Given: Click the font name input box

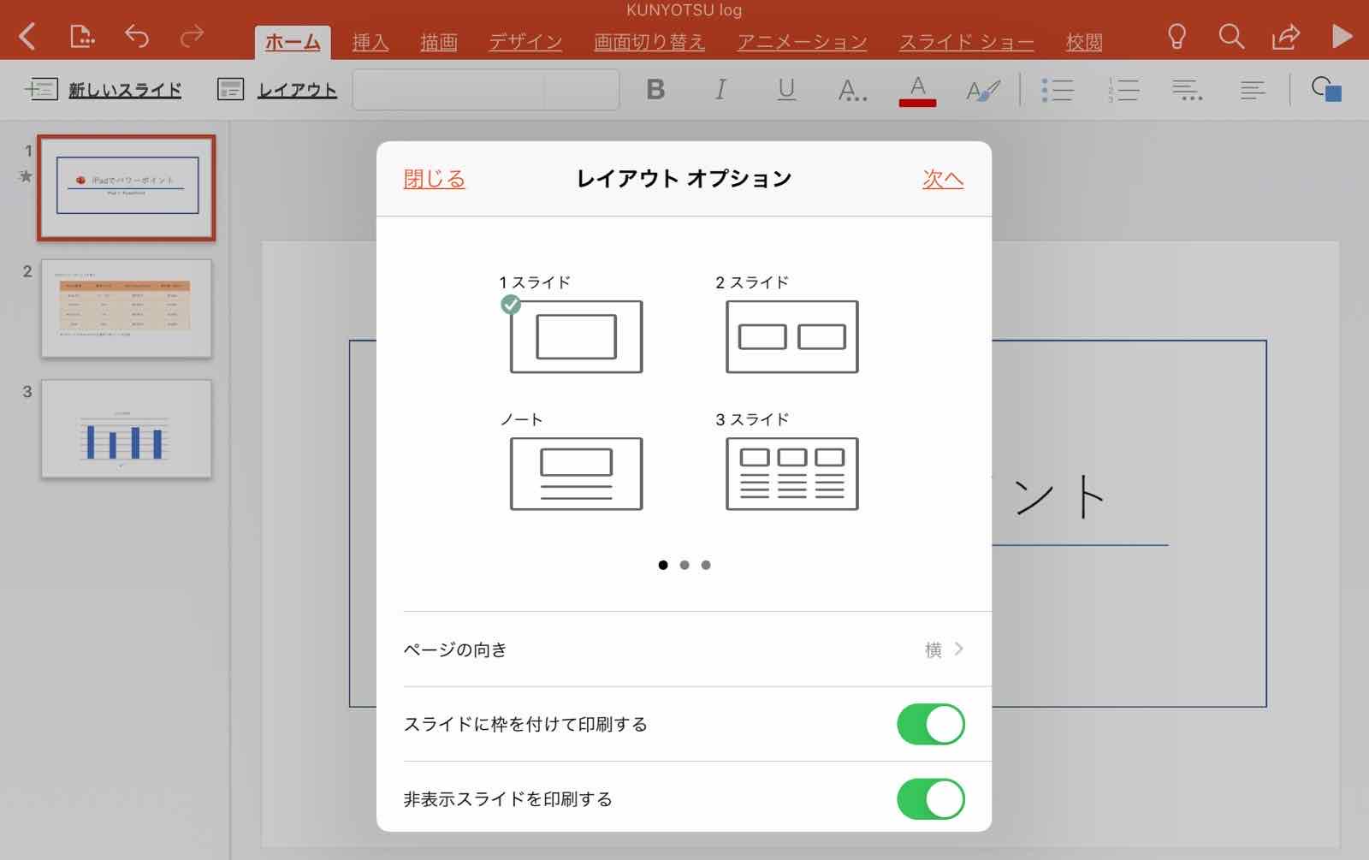Looking at the screenshot, I should click(x=448, y=89).
